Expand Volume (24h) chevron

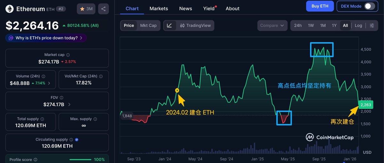pos(49,83)
